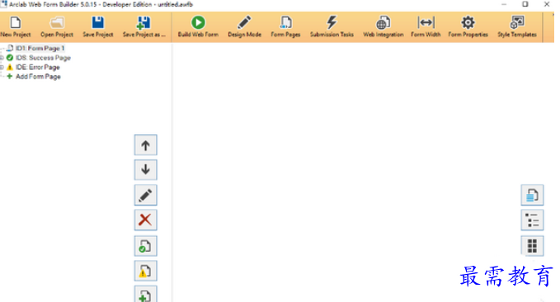Start Build Web Form with green play icon
Image resolution: width=560 pixels, height=302 pixels.
click(x=198, y=27)
